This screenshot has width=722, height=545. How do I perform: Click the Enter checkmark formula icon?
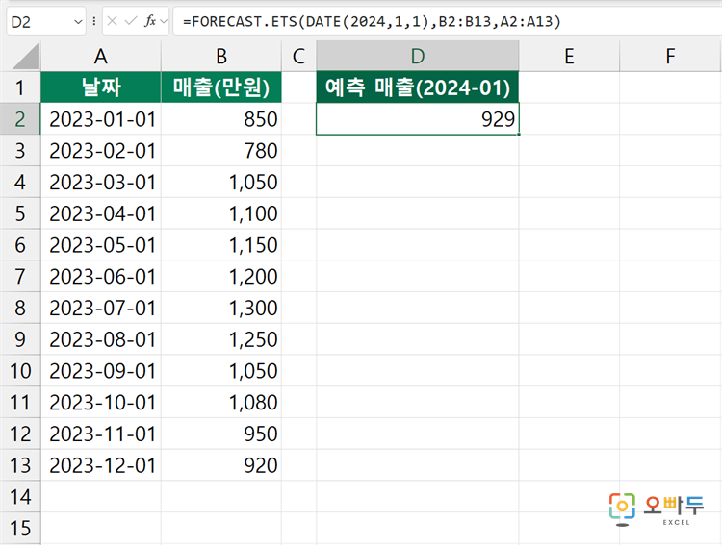[x=131, y=21]
